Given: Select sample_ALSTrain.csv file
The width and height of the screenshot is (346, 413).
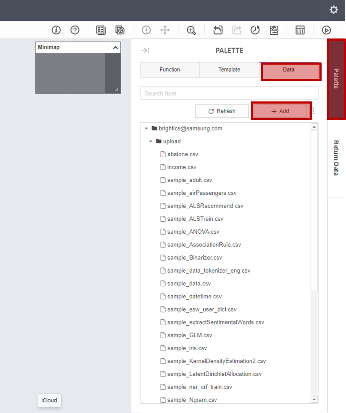Looking at the screenshot, I should 195,219.
